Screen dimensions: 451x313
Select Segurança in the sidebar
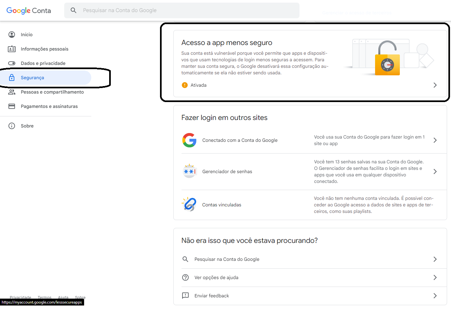32,78
